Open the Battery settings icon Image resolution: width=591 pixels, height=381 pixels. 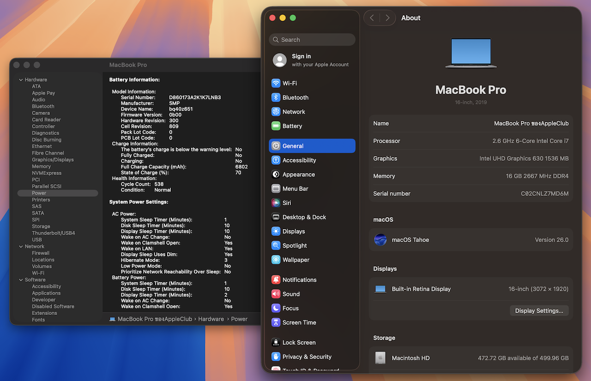click(x=276, y=126)
